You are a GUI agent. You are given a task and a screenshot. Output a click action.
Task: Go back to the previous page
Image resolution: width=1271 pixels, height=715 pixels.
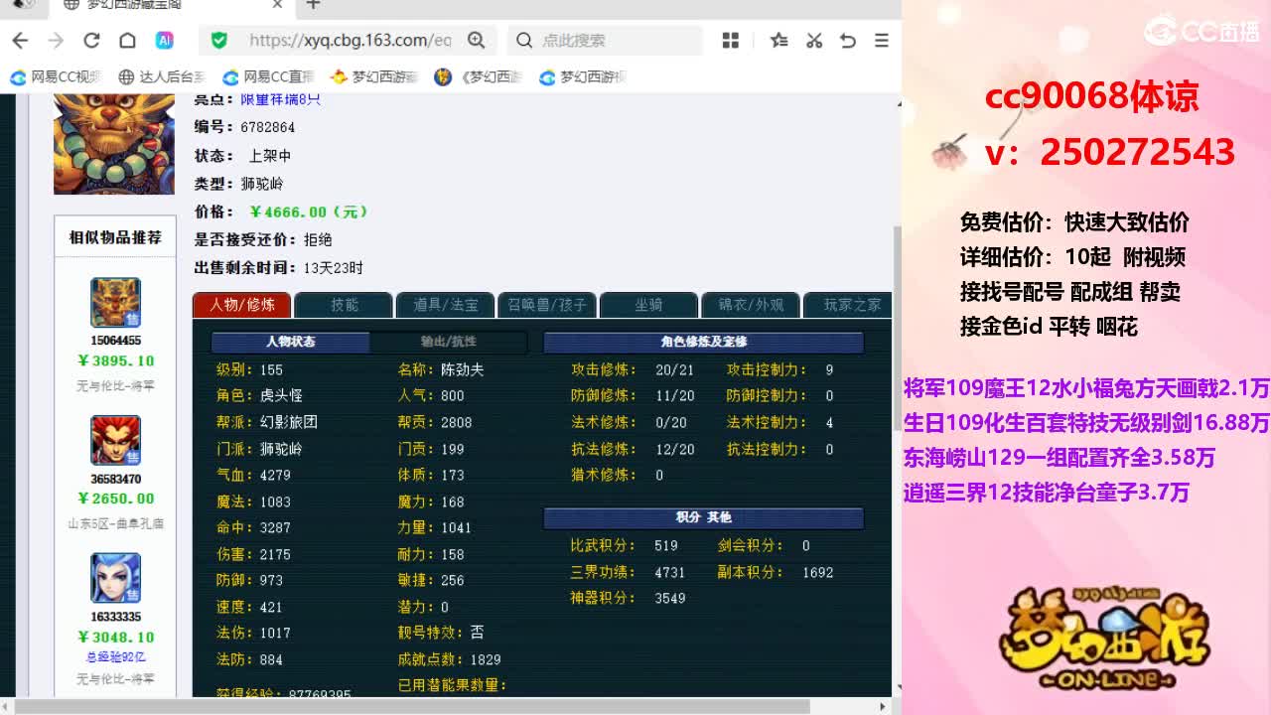20,41
